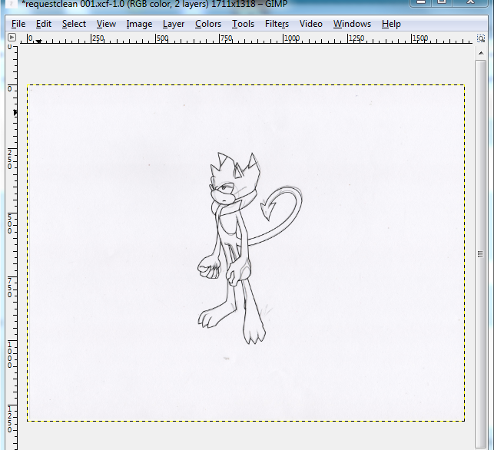Open the Help menu

[x=391, y=24]
